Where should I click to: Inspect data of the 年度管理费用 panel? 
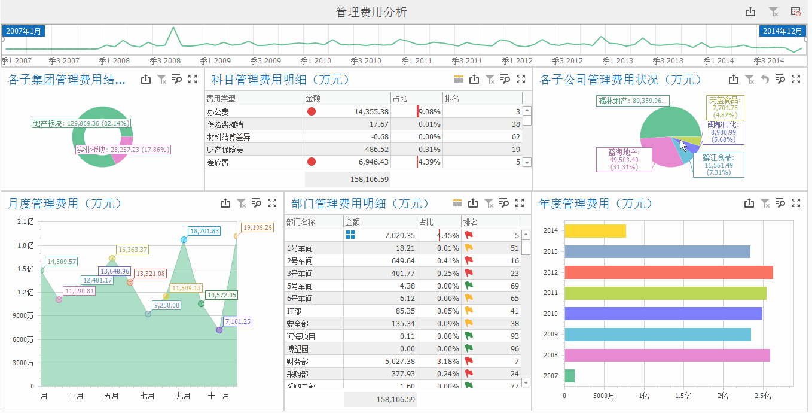coord(780,204)
